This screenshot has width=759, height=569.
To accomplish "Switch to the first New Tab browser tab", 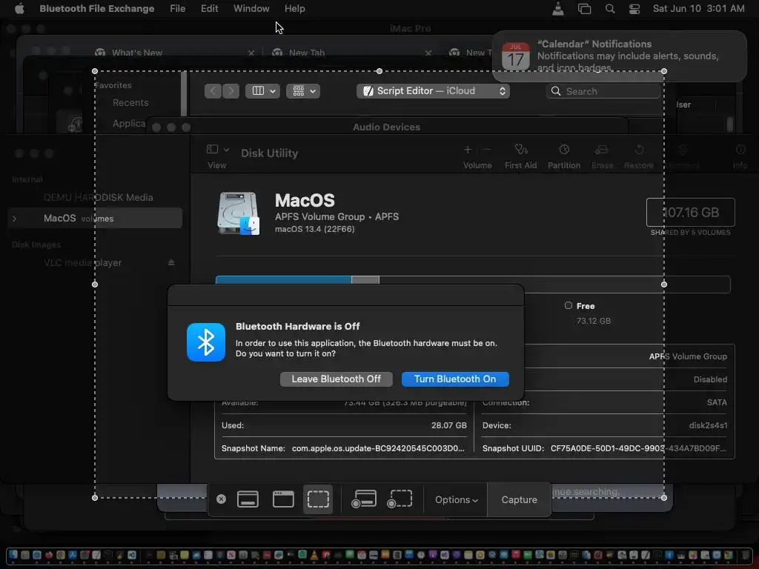I will pyautogui.click(x=306, y=53).
